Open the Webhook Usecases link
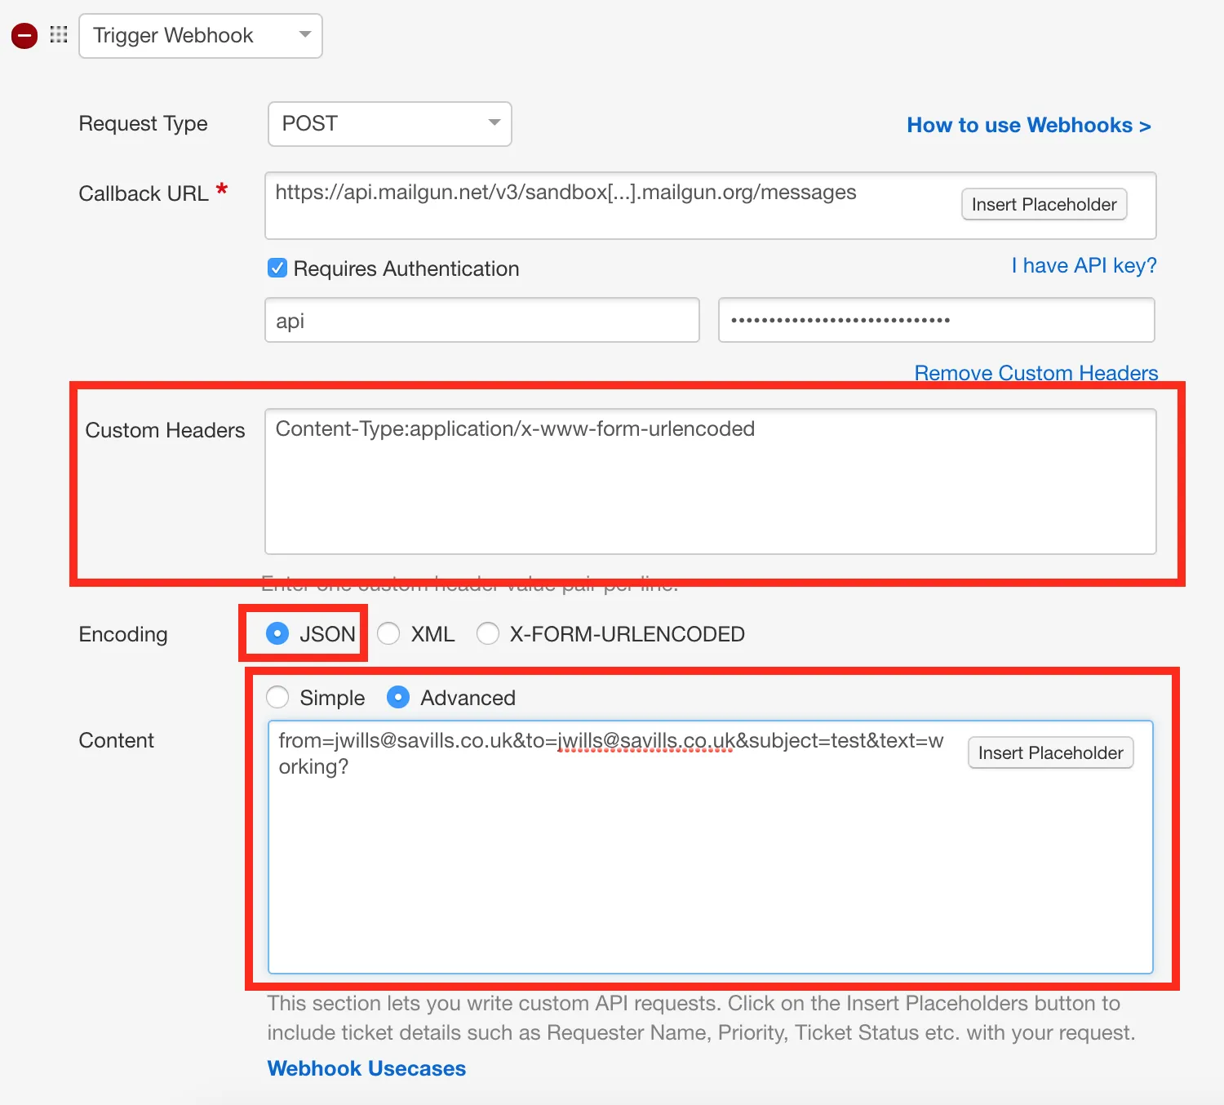1224x1105 pixels. click(366, 1068)
